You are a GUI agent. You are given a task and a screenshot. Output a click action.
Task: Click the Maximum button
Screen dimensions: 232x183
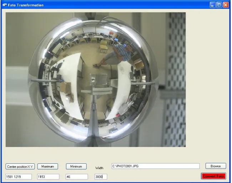click(x=47, y=167)
